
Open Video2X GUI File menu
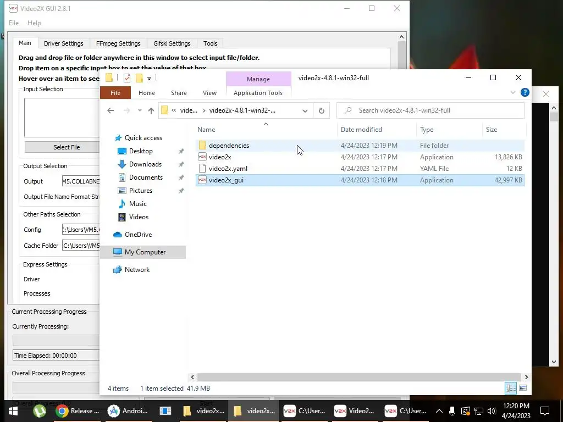(x=14, y=23)
